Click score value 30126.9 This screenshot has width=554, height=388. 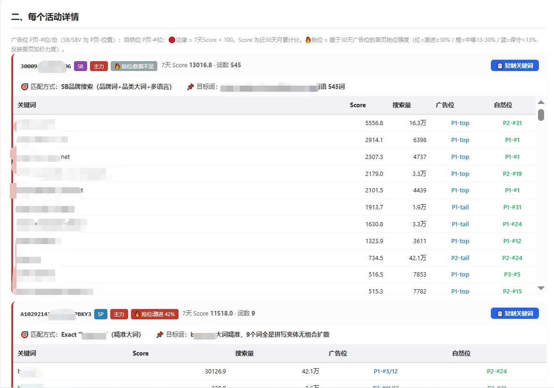point(215,372)
